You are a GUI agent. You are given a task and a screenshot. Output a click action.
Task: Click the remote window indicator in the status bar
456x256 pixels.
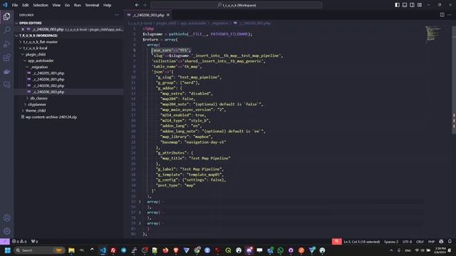coord(5,242)
